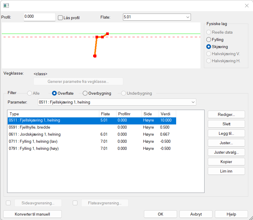This screenshot has height=220, width=253.
Task: Select the Overbygning filter option
Action: (85, 93)
